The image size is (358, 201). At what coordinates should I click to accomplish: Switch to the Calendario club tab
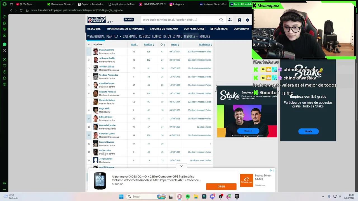[130, 36]
